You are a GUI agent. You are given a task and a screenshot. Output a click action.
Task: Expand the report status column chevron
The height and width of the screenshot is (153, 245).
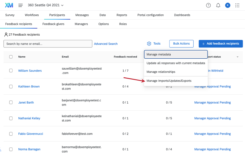tap(238, 57)
